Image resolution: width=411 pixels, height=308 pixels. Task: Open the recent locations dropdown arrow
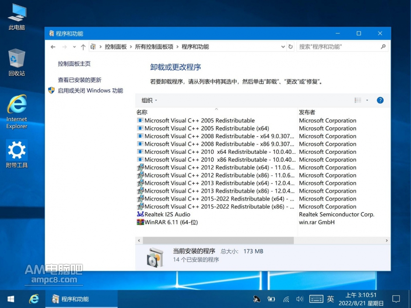click(x=74, y=47)
